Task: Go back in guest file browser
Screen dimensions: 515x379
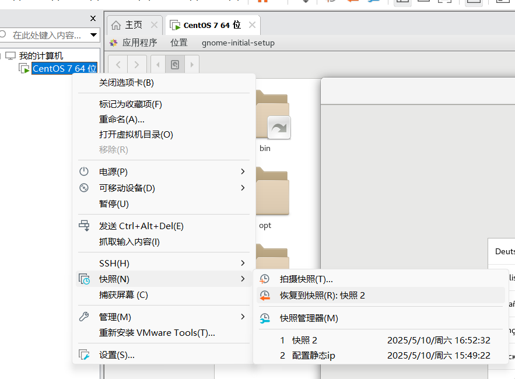Action: [118, 65]
